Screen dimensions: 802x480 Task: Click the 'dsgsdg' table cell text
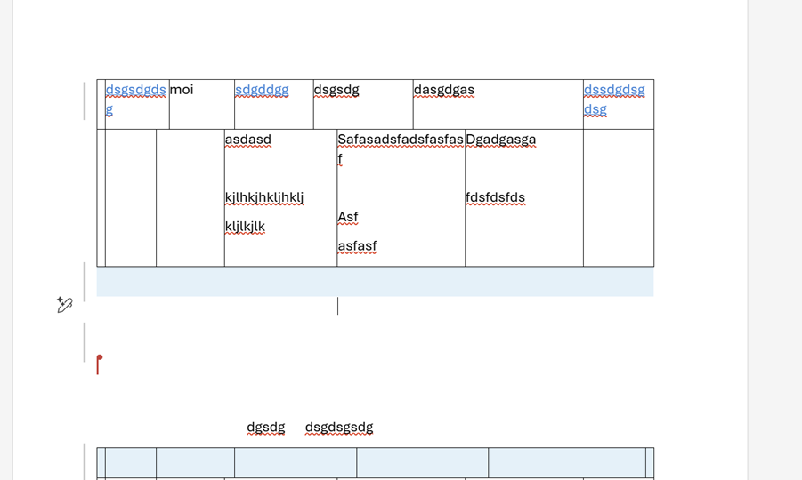(336, 90)
